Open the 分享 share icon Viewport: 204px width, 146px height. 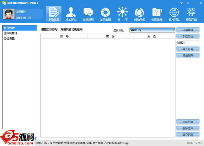tap(122, 14)
